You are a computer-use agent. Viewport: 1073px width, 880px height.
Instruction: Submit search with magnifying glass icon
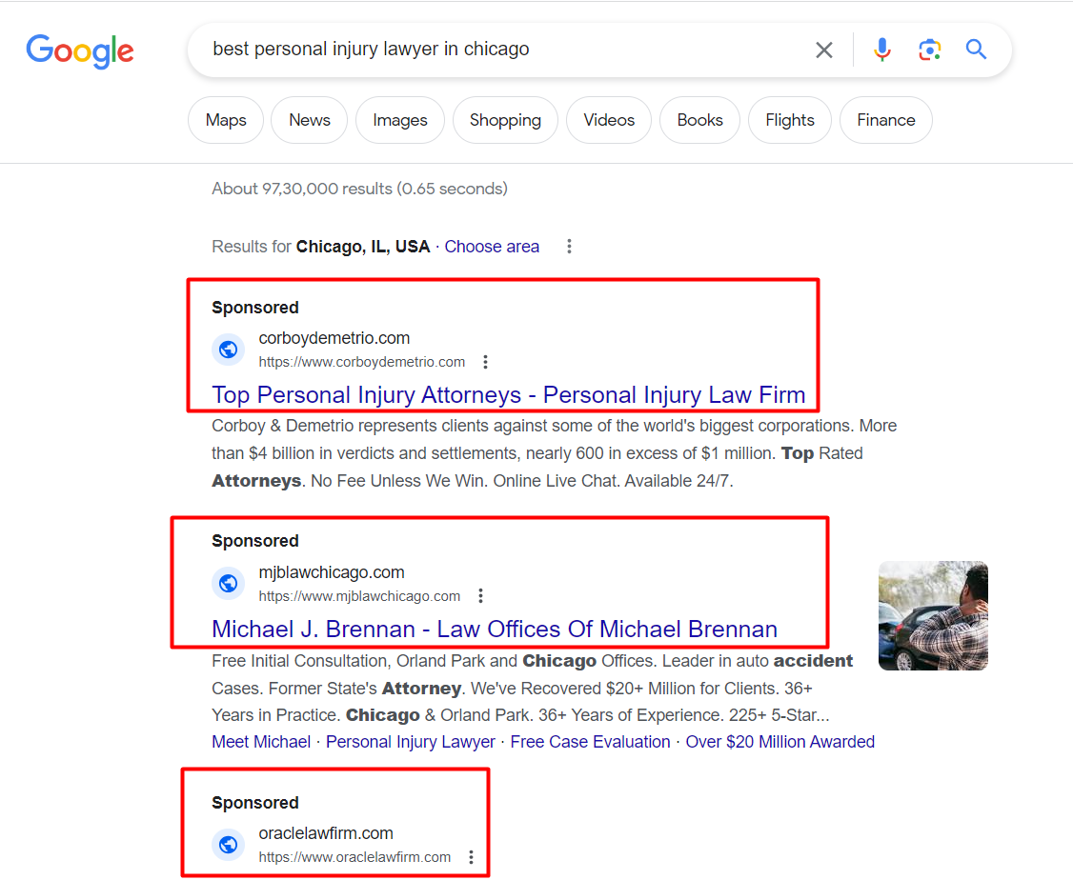pos(976,50)
